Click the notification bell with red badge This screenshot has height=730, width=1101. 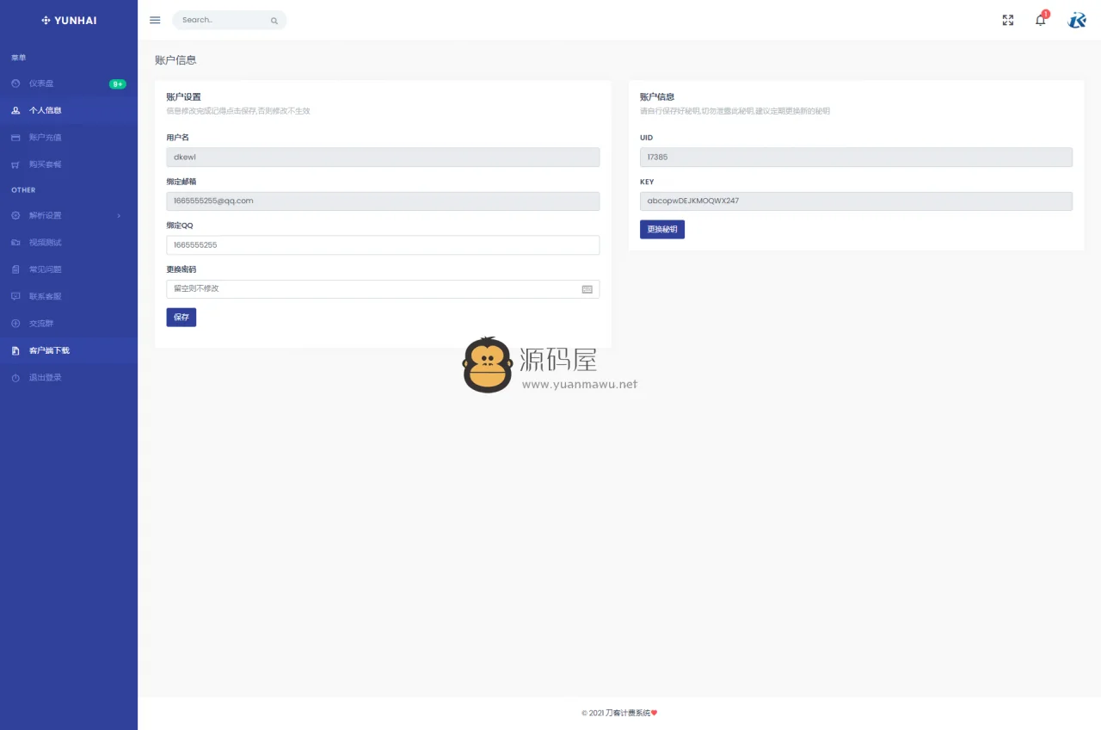point(1040,20)
